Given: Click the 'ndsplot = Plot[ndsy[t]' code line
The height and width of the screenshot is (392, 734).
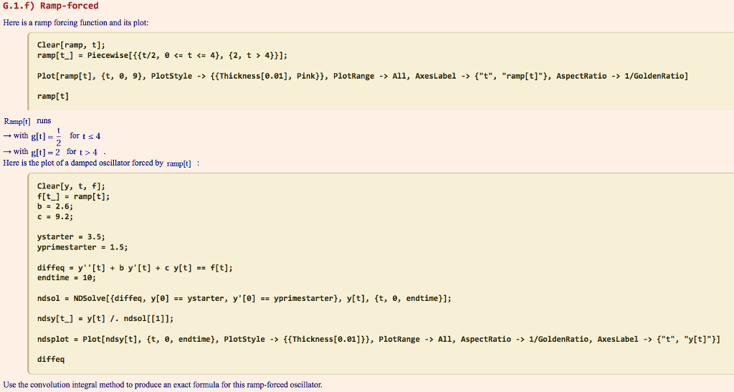Looking at the screenshot, I should (x=378, y=339).
